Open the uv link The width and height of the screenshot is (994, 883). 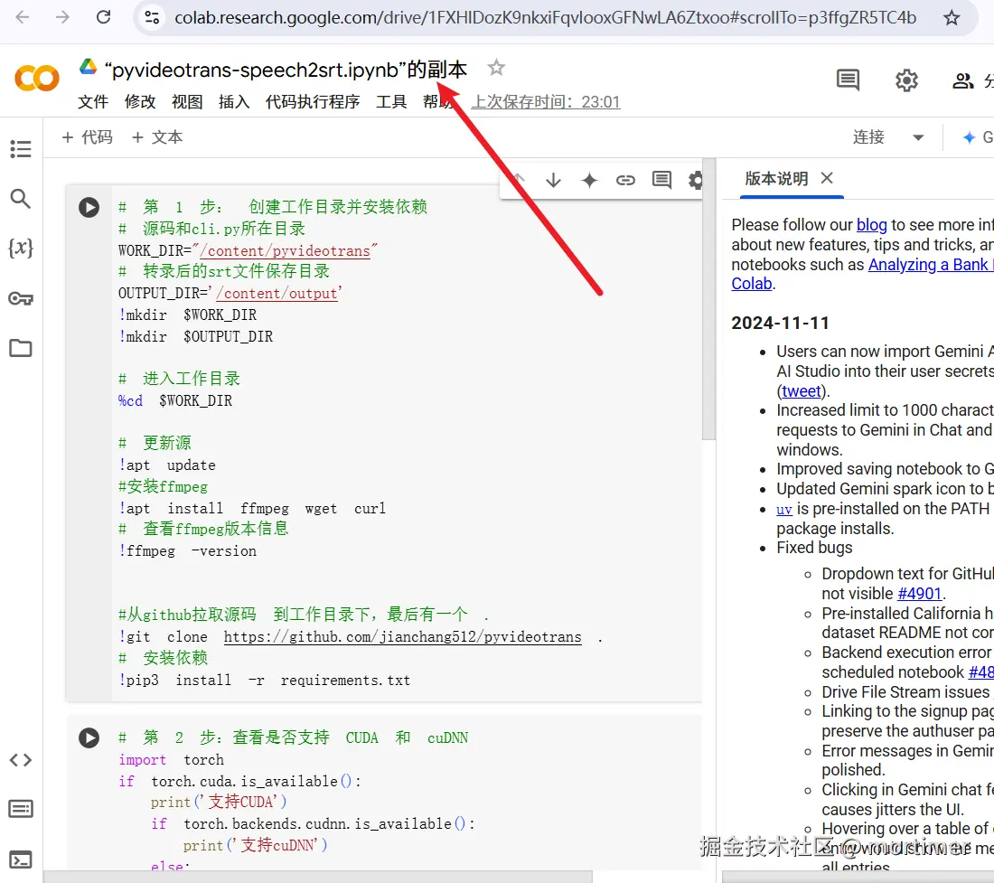click(x=784, y=509)
